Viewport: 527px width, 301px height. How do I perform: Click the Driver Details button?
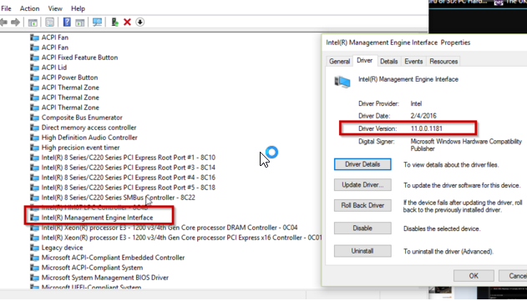pos(362,164)
